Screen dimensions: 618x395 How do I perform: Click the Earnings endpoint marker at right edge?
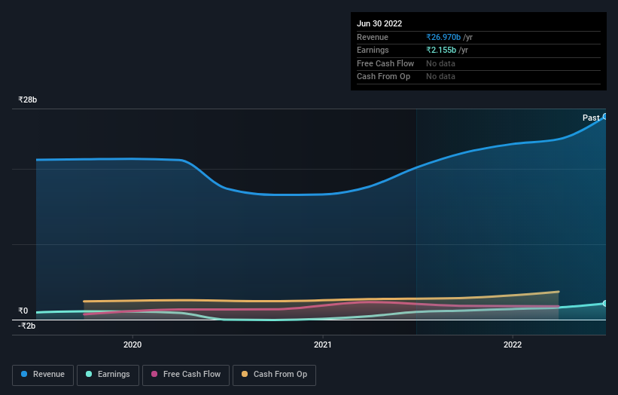point(605,304)
